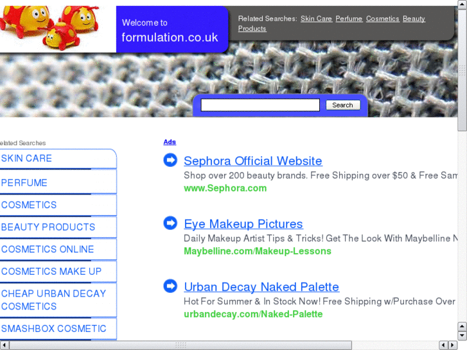Click the Urban Decay ad description text
Image resolution: width=467 pixels, height=350 pixels.
pos(319,301)
